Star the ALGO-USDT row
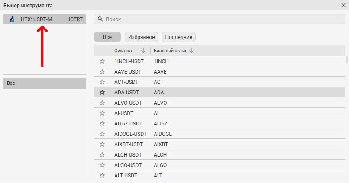349x183 pixels. tap(102, 165)
